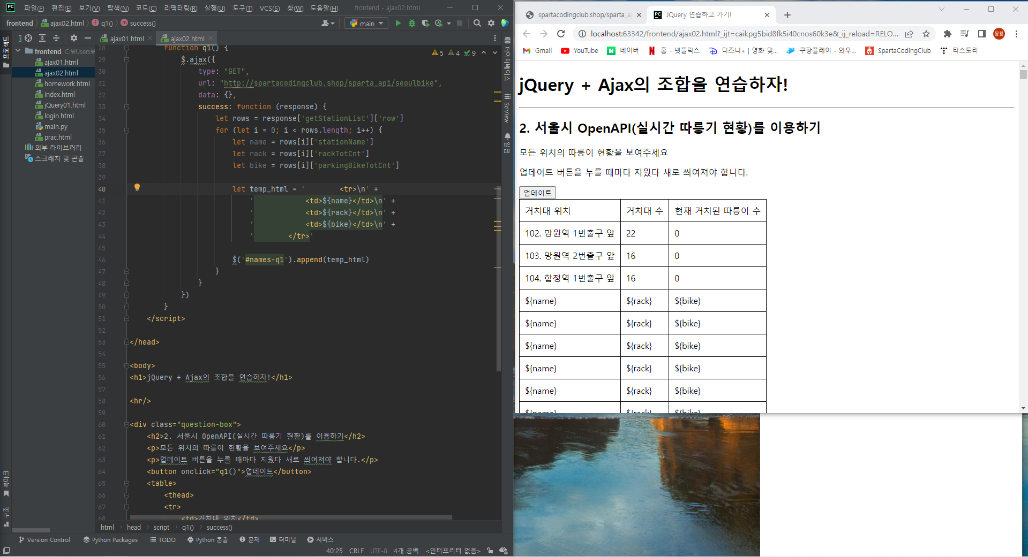Screen dimensions: 1028x557
Task: Click the 5 warnings indicator in editor
Action: (x=438, y=53)
